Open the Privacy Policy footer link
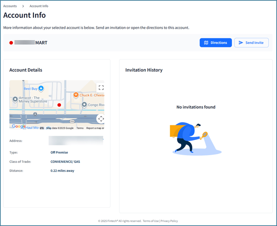 pos(169,221)
